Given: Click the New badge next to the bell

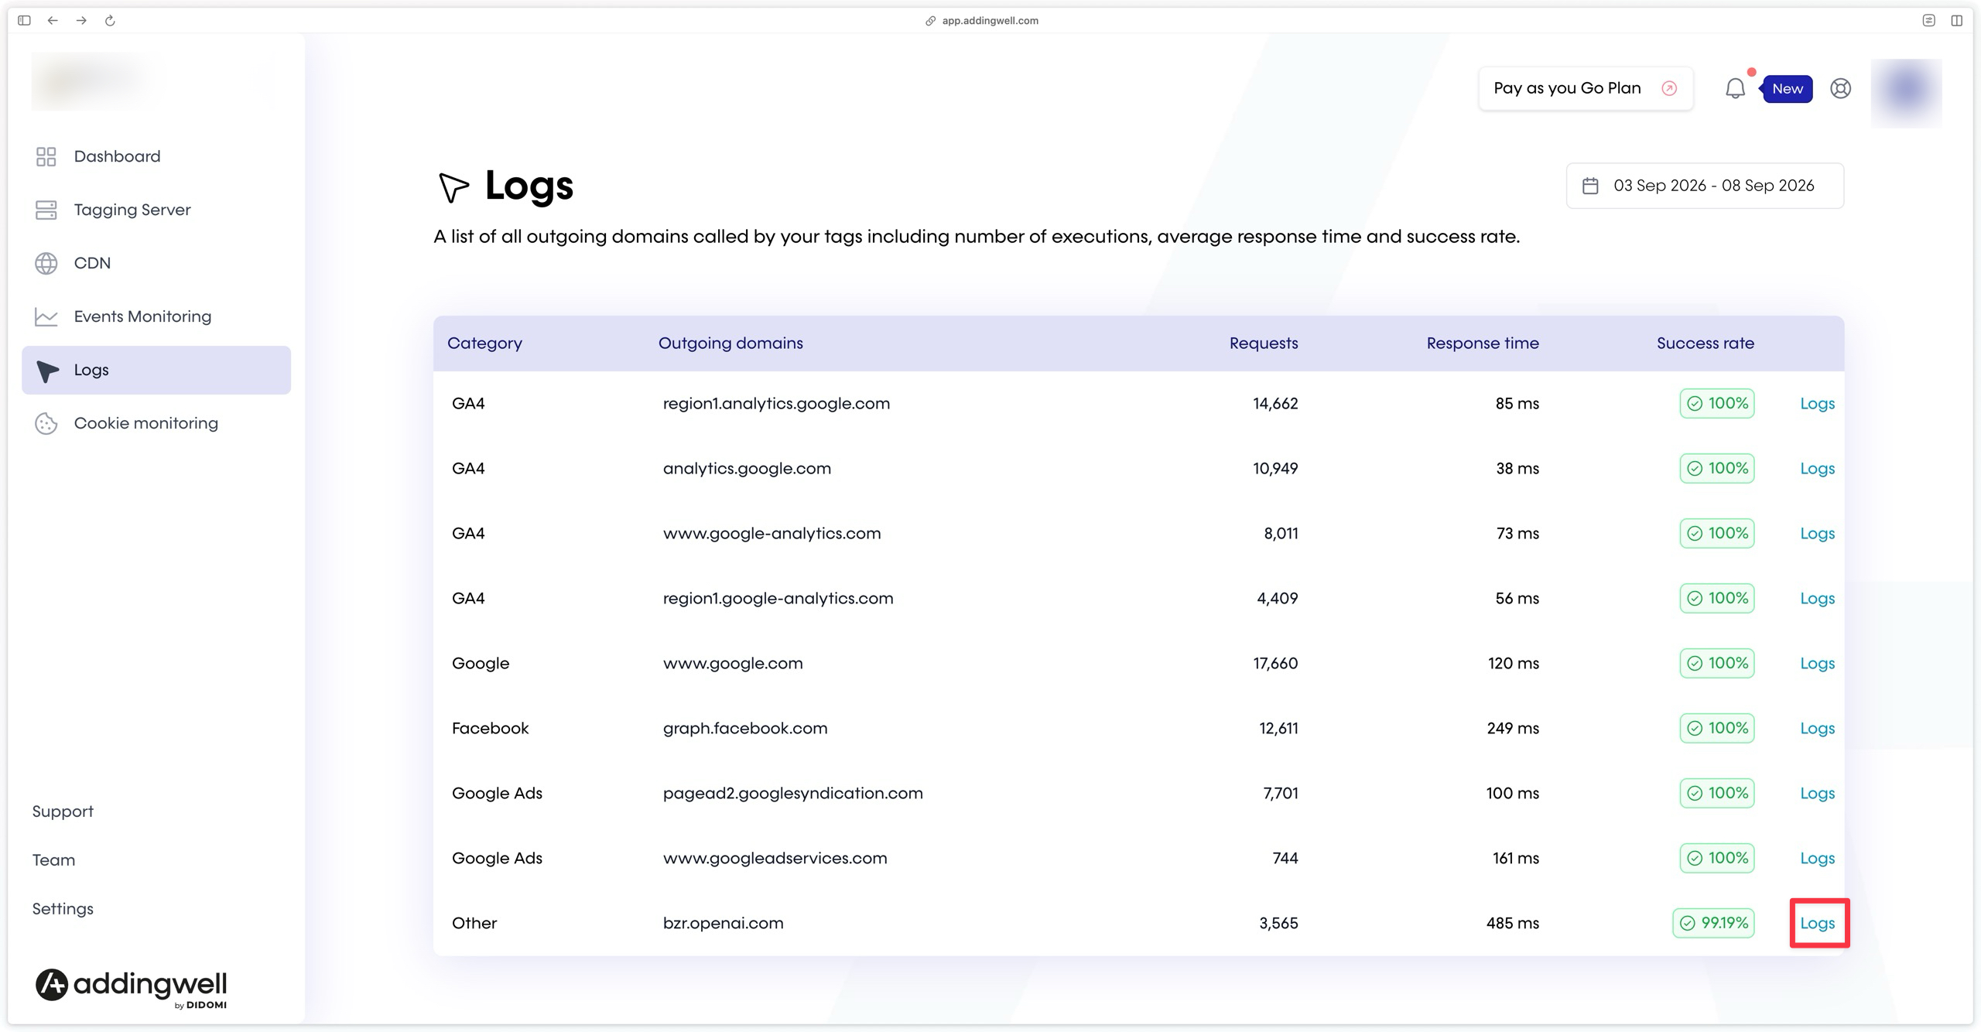Looking at the screenshot, I should click(x=1787, y=89).
